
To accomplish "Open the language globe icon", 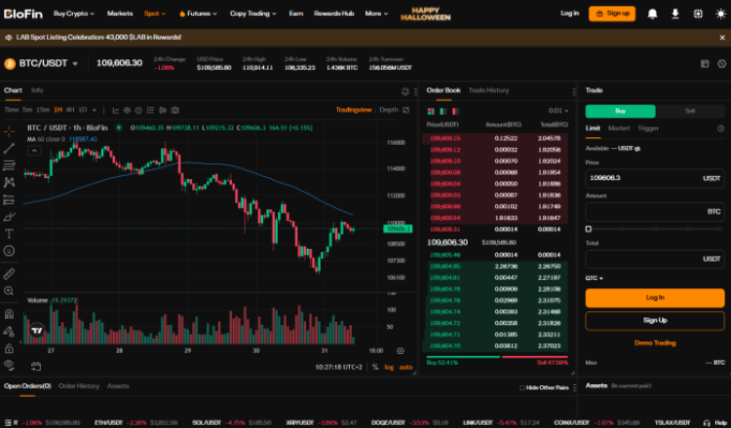I will click(x=698, y=14).
